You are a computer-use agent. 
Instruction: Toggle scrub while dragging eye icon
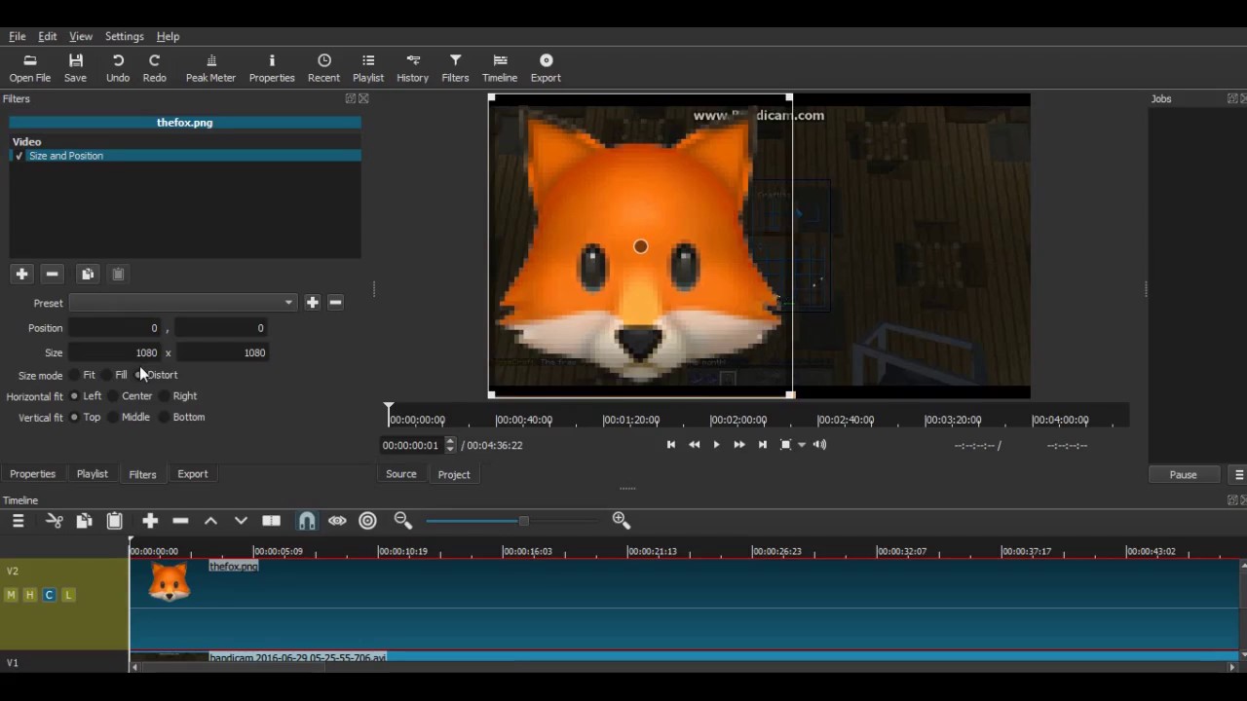337,521
